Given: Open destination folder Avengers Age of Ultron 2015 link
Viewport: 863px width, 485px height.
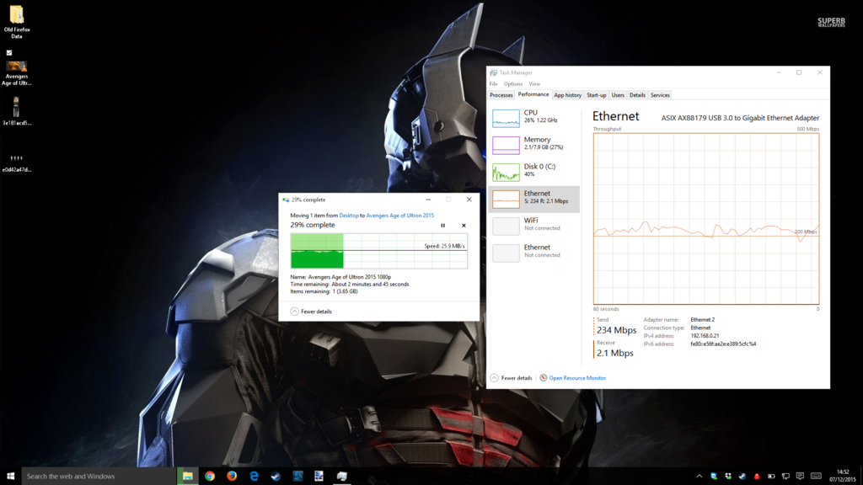Looking at the screenshot, I should (400, 216).
